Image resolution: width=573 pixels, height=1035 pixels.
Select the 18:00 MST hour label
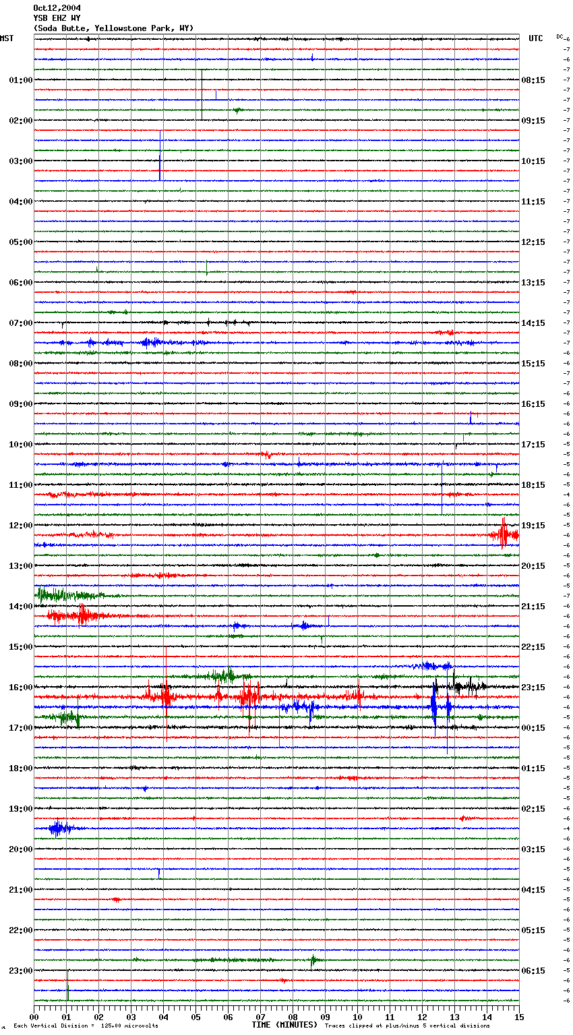(x=21, y=768)
